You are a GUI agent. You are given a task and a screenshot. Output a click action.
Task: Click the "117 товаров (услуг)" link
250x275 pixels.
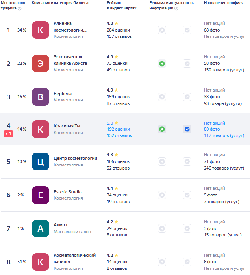tap(224, 136)
